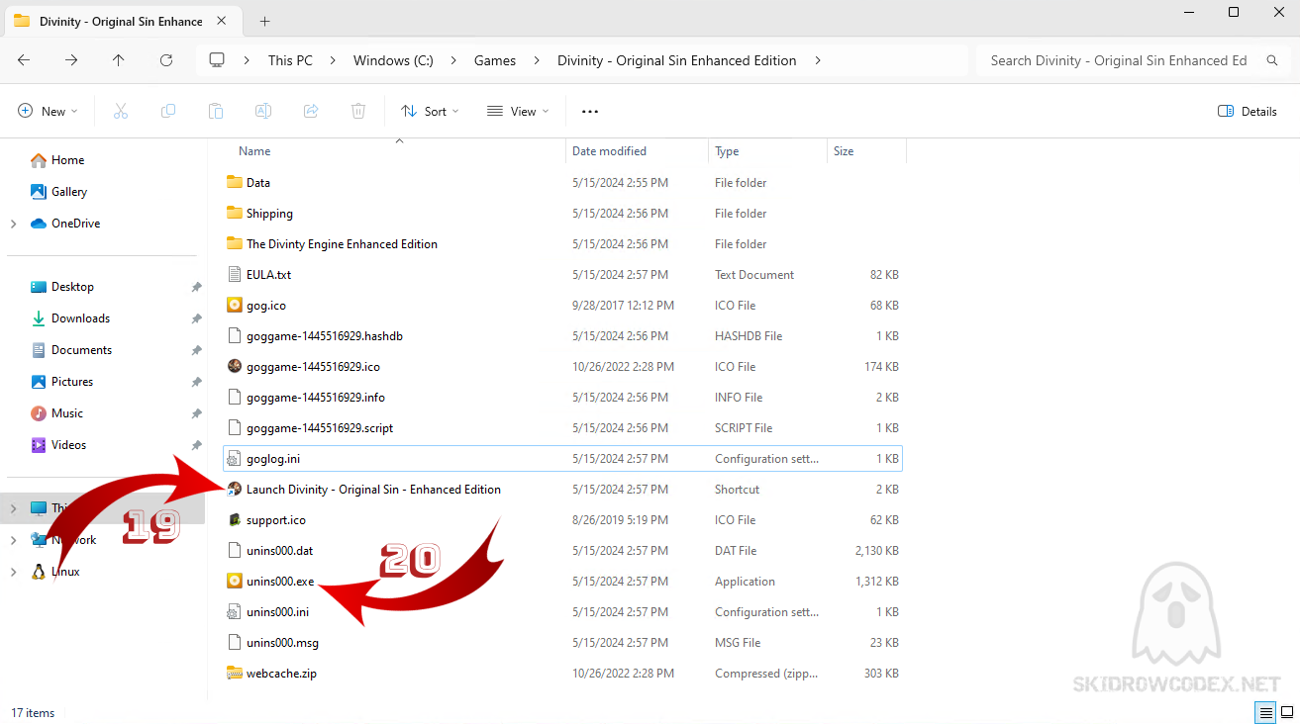Open a new tab with plus button
This screenshot has width=1300, height=724.
click(x=264, y=21)
